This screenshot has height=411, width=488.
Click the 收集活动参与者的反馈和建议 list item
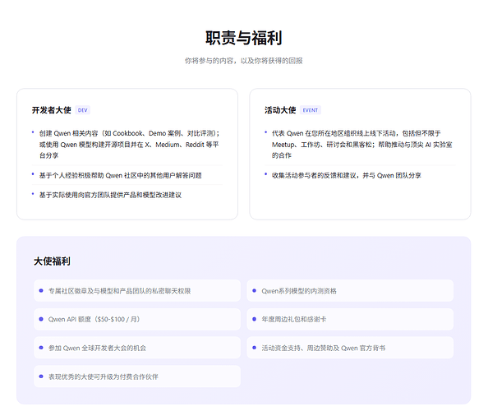point(347,176)
